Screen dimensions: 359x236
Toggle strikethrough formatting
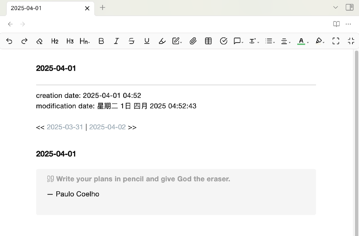[x=132, y=41]
